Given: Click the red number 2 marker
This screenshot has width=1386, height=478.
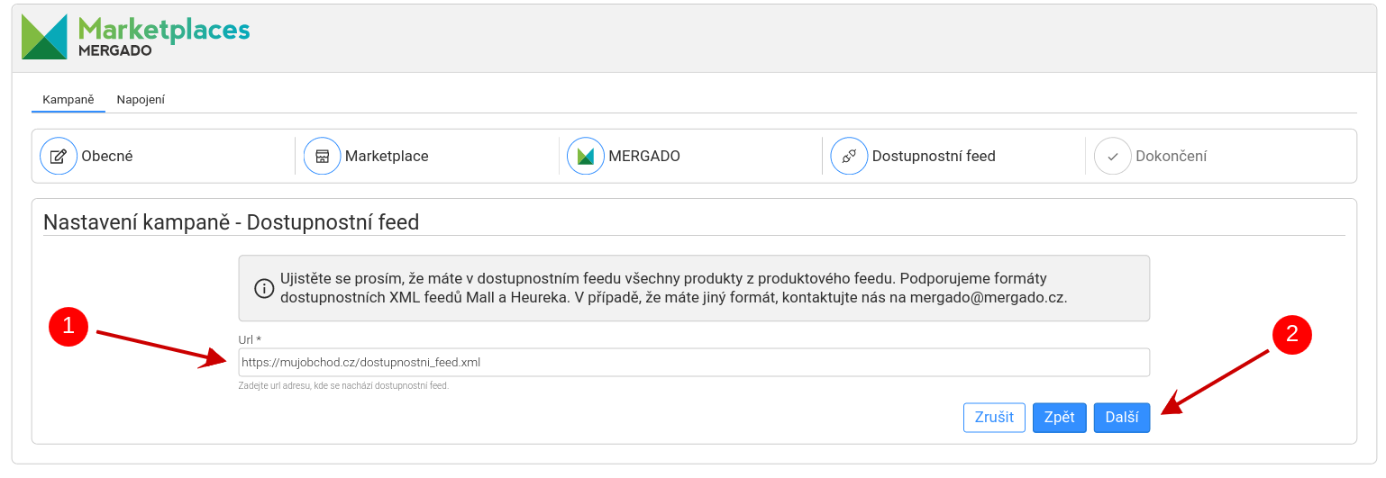Looking at the screenshot, I should 1291,334.
